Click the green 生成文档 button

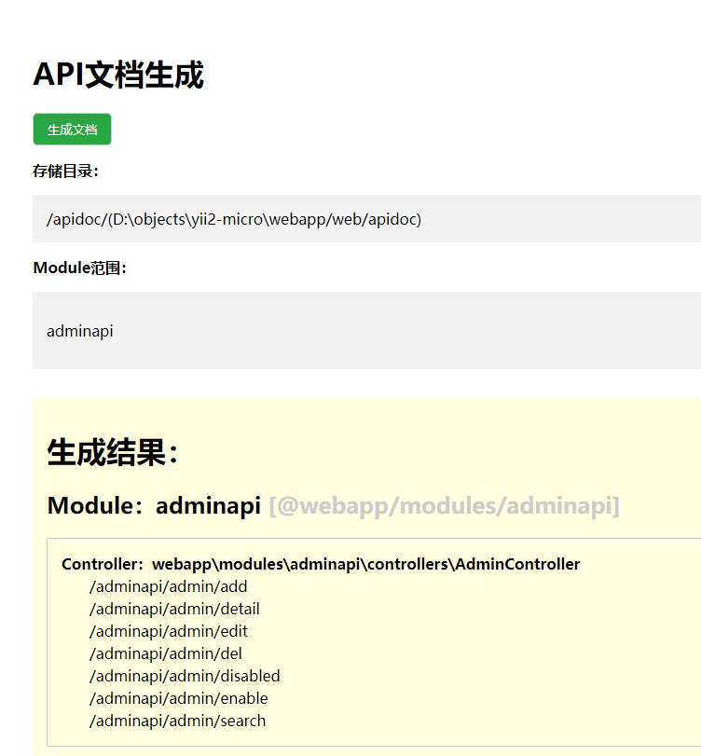[72, 130]
